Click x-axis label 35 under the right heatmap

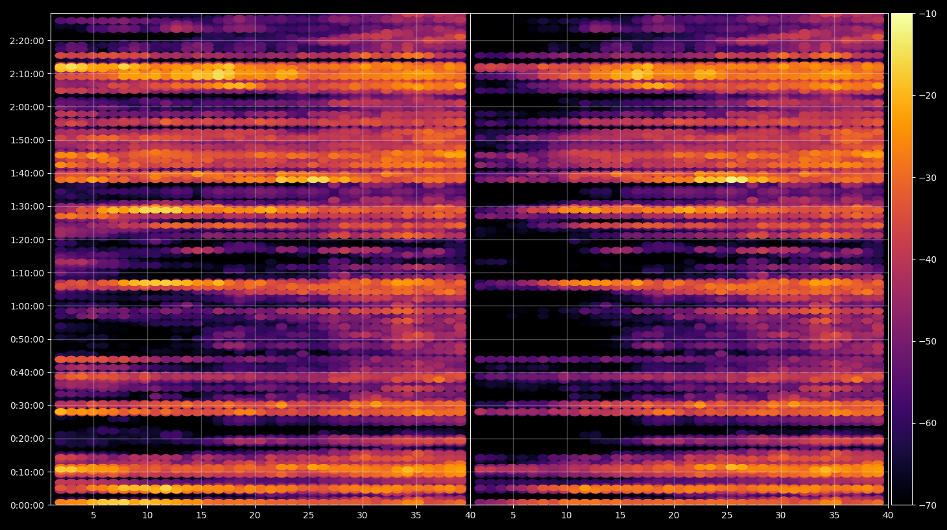pos(834,516)
